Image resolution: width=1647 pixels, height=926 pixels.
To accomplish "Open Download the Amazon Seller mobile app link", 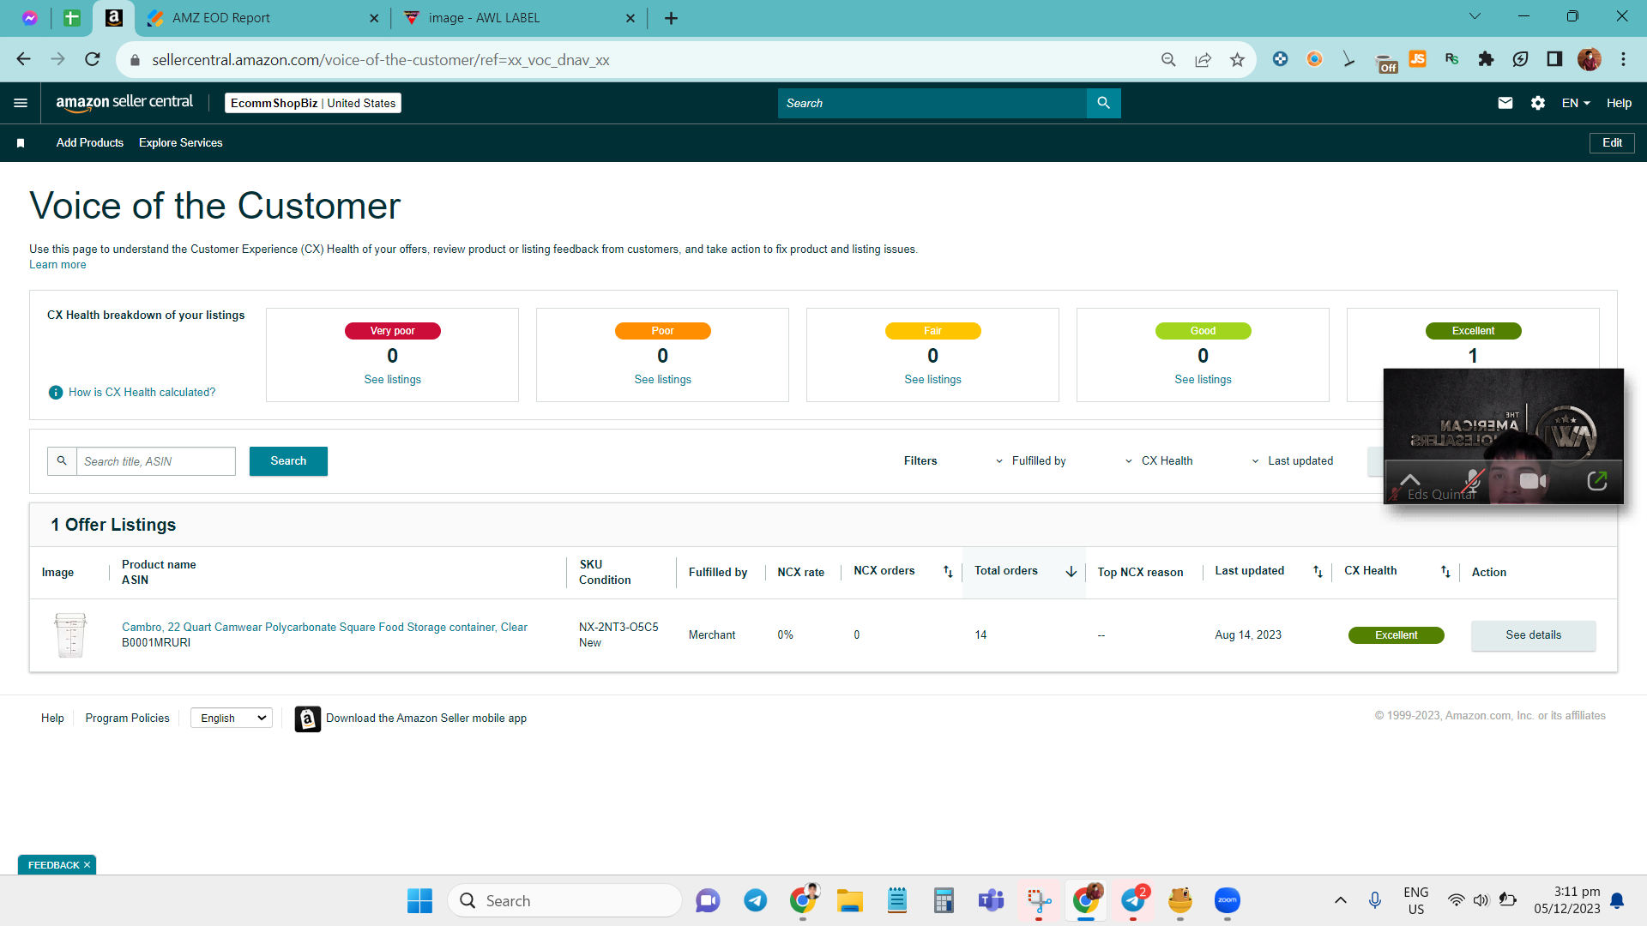I will (426, 719).
